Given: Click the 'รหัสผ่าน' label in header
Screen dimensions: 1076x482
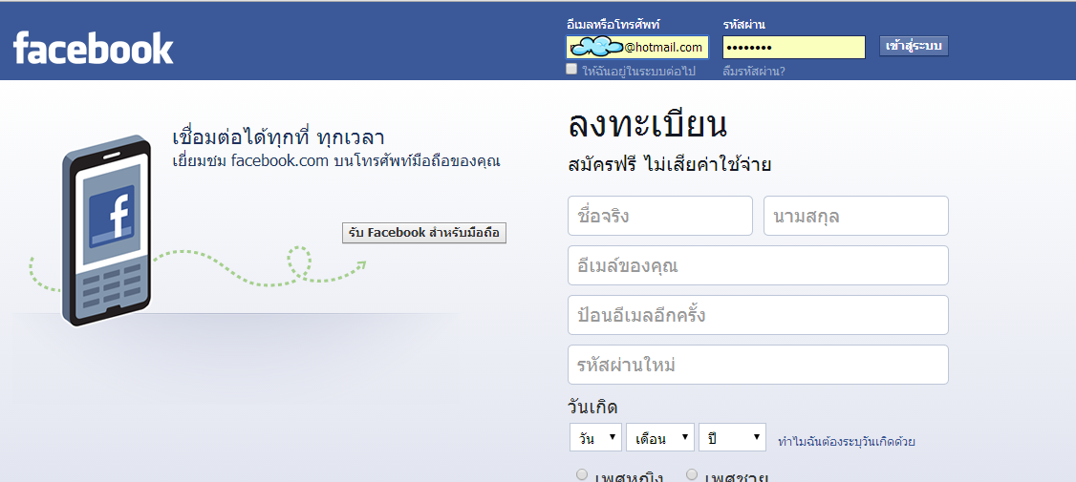Looking at the screenshot, I should coord(743,25).
